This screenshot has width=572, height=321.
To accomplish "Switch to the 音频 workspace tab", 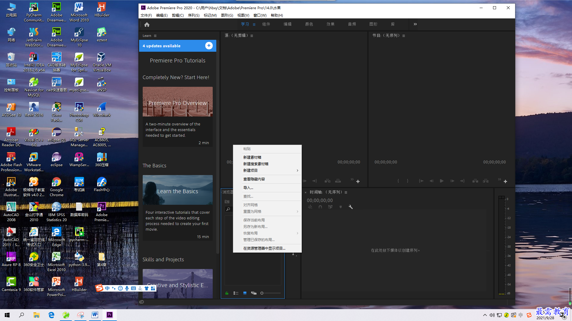I will (x=352, y=24).
